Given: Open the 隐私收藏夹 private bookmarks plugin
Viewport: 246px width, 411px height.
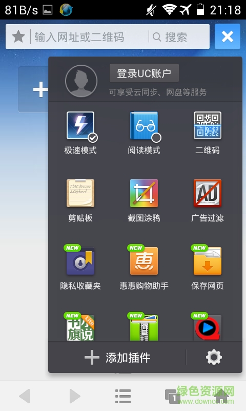Looking at the screenshot, I should click(x=80, y=261).
